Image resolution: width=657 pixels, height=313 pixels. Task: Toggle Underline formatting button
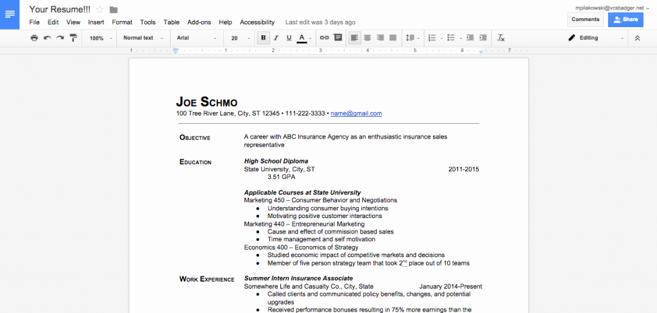[x=289, y=38]
